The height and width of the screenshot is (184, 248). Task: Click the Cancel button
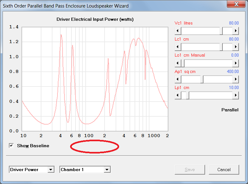224,170
